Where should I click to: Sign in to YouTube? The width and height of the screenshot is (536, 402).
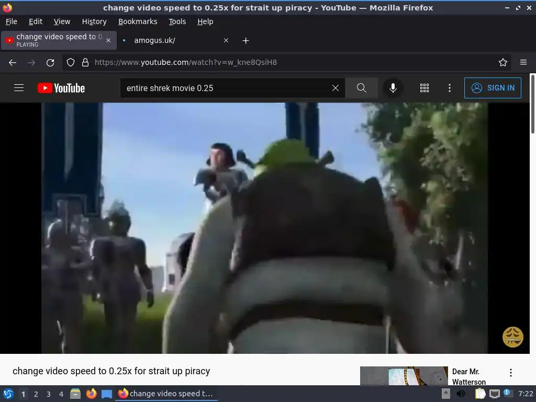click(493, 88)
